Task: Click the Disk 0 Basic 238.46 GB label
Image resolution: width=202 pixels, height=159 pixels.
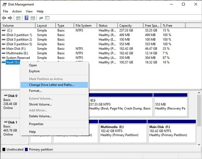Action: click(10, 102)
